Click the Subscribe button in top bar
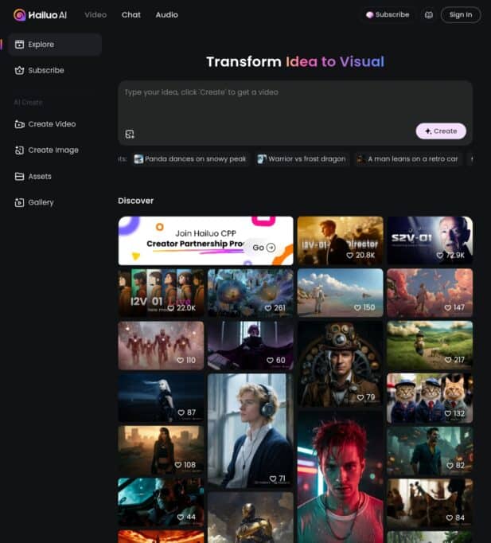The height and width of the screenshot is (543, 491). pos(388,14)
